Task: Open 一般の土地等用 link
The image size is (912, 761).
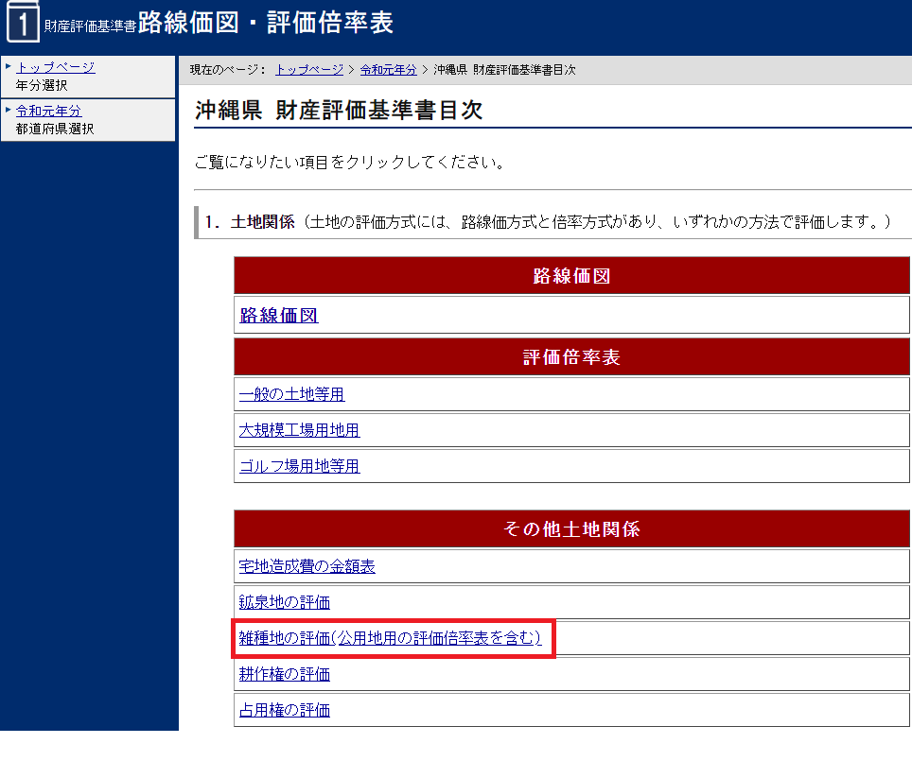Action: click(x=291, y=394)
